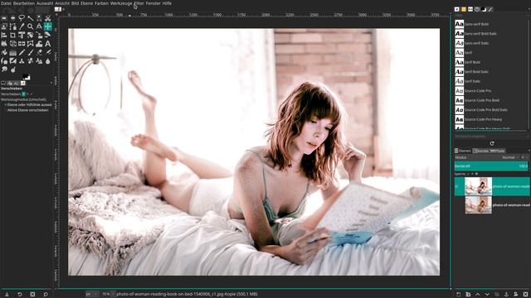Adjust the Deckkraft opacity slider
Image resolution: width=531 pixels, height=298 pixels.
tap(491, 166)
